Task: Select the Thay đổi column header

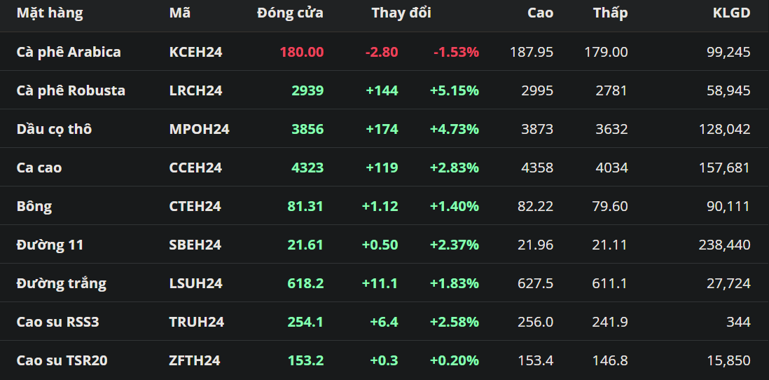Action: point(401,13)
